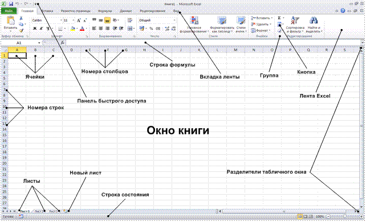
Task: Open the Fill Color dropdown arrow
Action: point(77,28)
